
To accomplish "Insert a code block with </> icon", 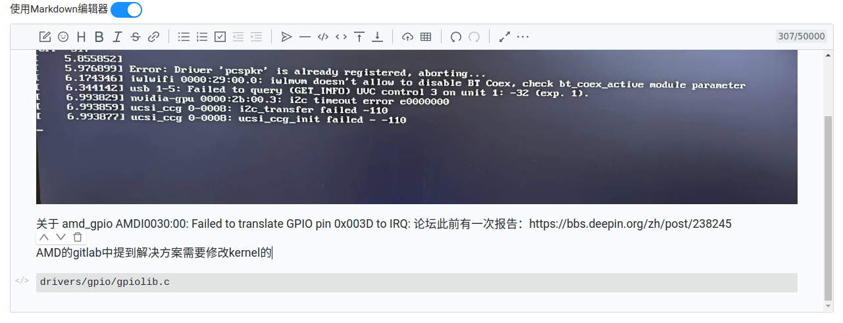I will [322, 37].
